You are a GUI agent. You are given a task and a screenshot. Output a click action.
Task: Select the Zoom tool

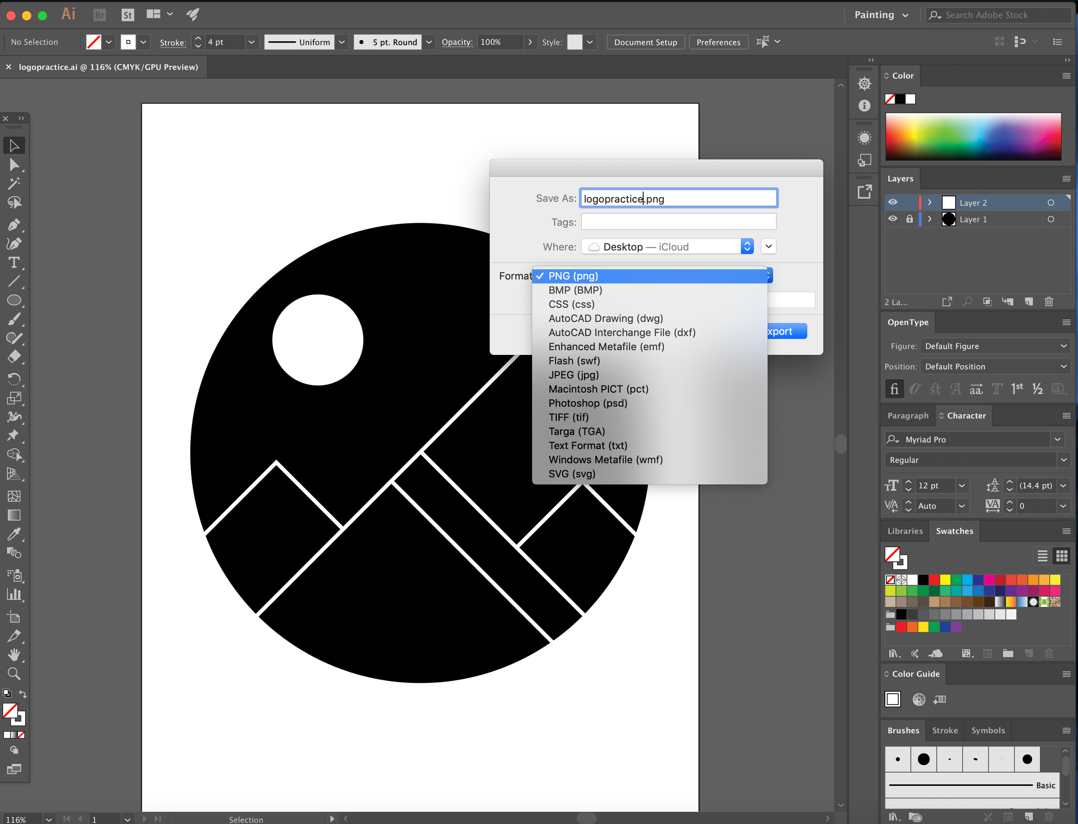pos(14,673)
